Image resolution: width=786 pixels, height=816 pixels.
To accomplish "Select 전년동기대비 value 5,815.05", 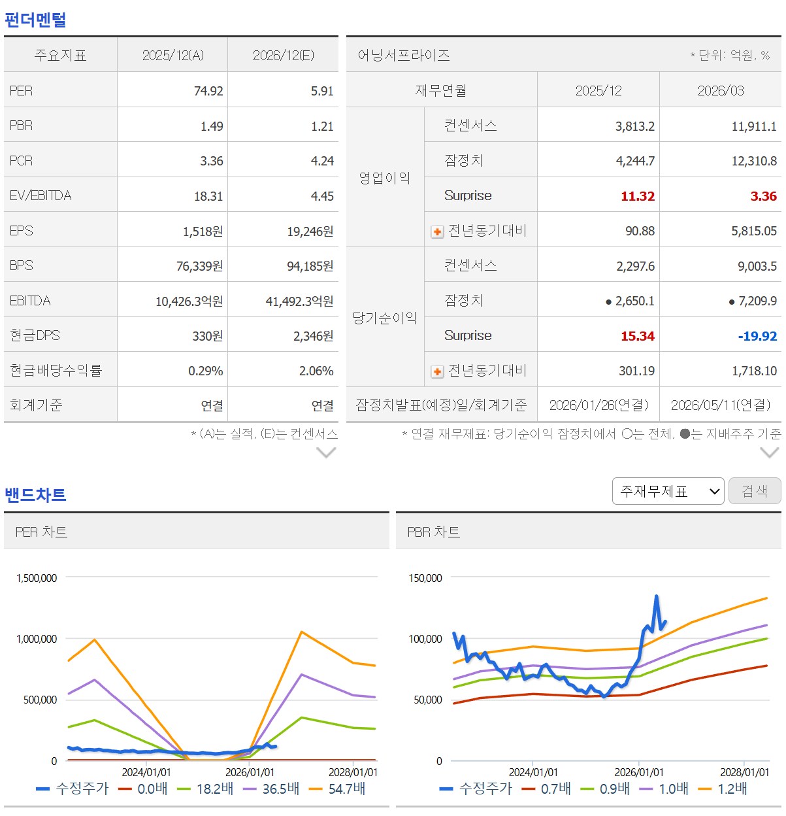I will tap(754, 231).
